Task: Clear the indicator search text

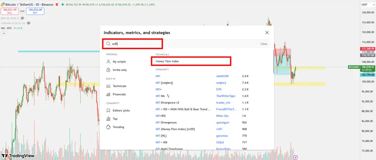Action: tap(264, 44)
